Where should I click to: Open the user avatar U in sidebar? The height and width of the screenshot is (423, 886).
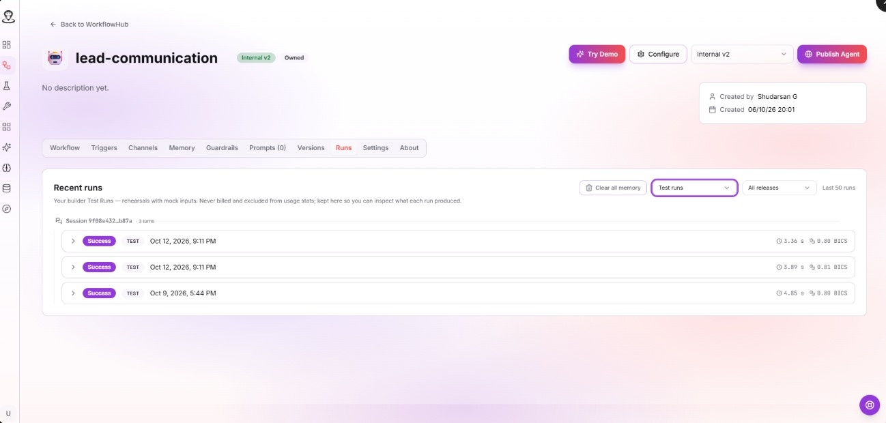pos(8,413)
